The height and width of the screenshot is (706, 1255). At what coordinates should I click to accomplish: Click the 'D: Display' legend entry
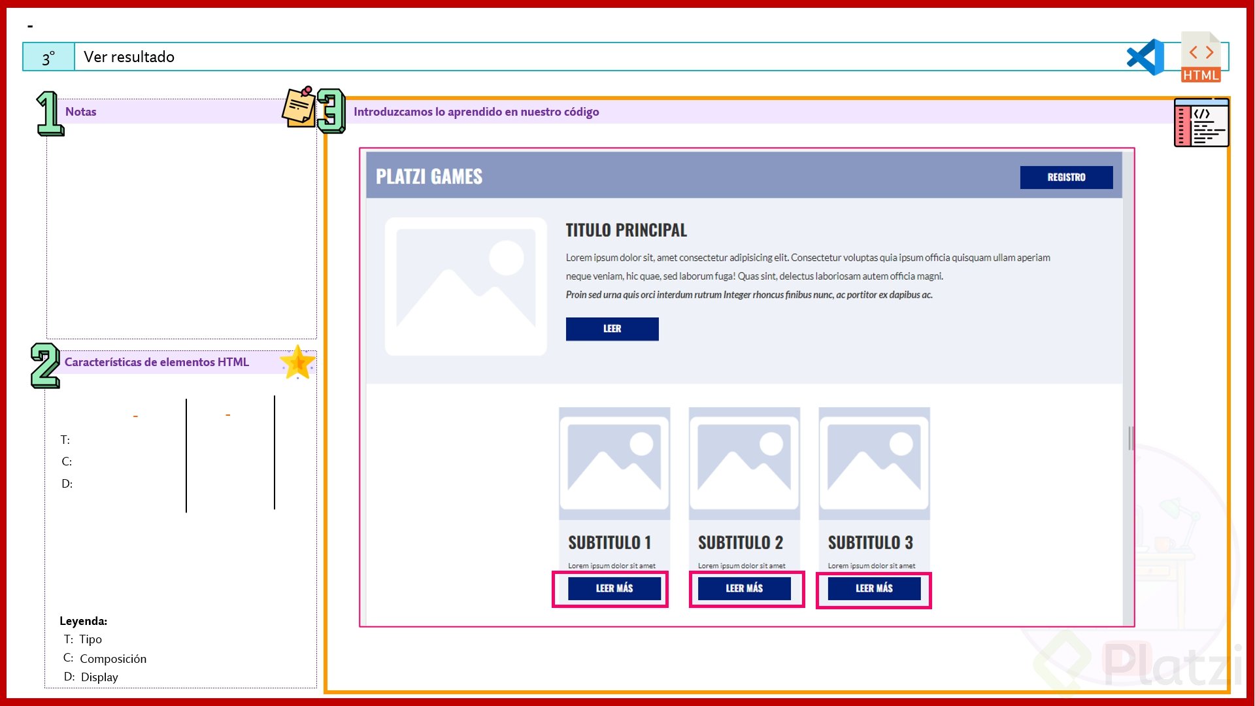[91, 677]
